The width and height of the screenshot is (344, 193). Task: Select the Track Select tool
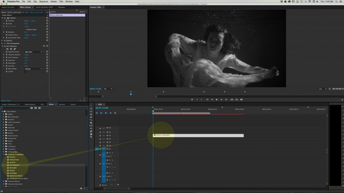point(91,109)
